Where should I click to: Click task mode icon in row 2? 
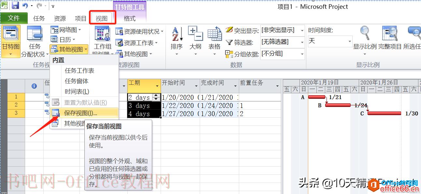point(47,104)
